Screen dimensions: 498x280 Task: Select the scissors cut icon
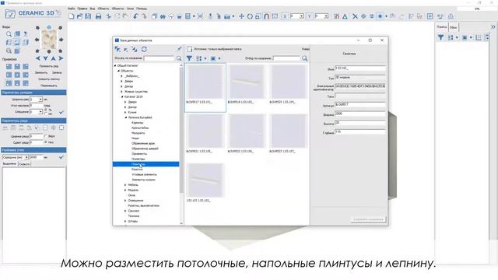[x=109, y=16]
